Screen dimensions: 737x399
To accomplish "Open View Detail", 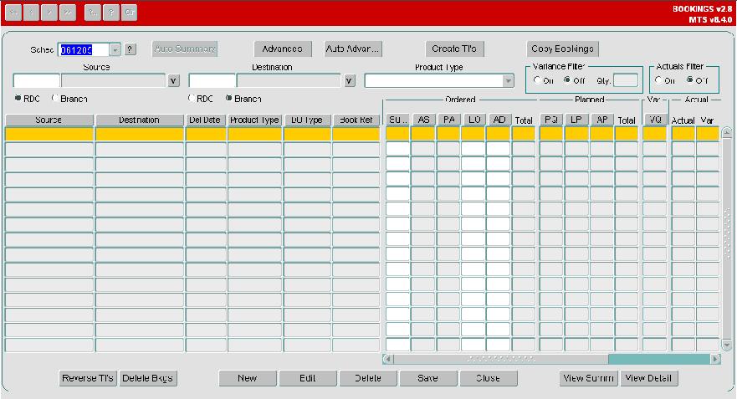I will tap(649, 378).
